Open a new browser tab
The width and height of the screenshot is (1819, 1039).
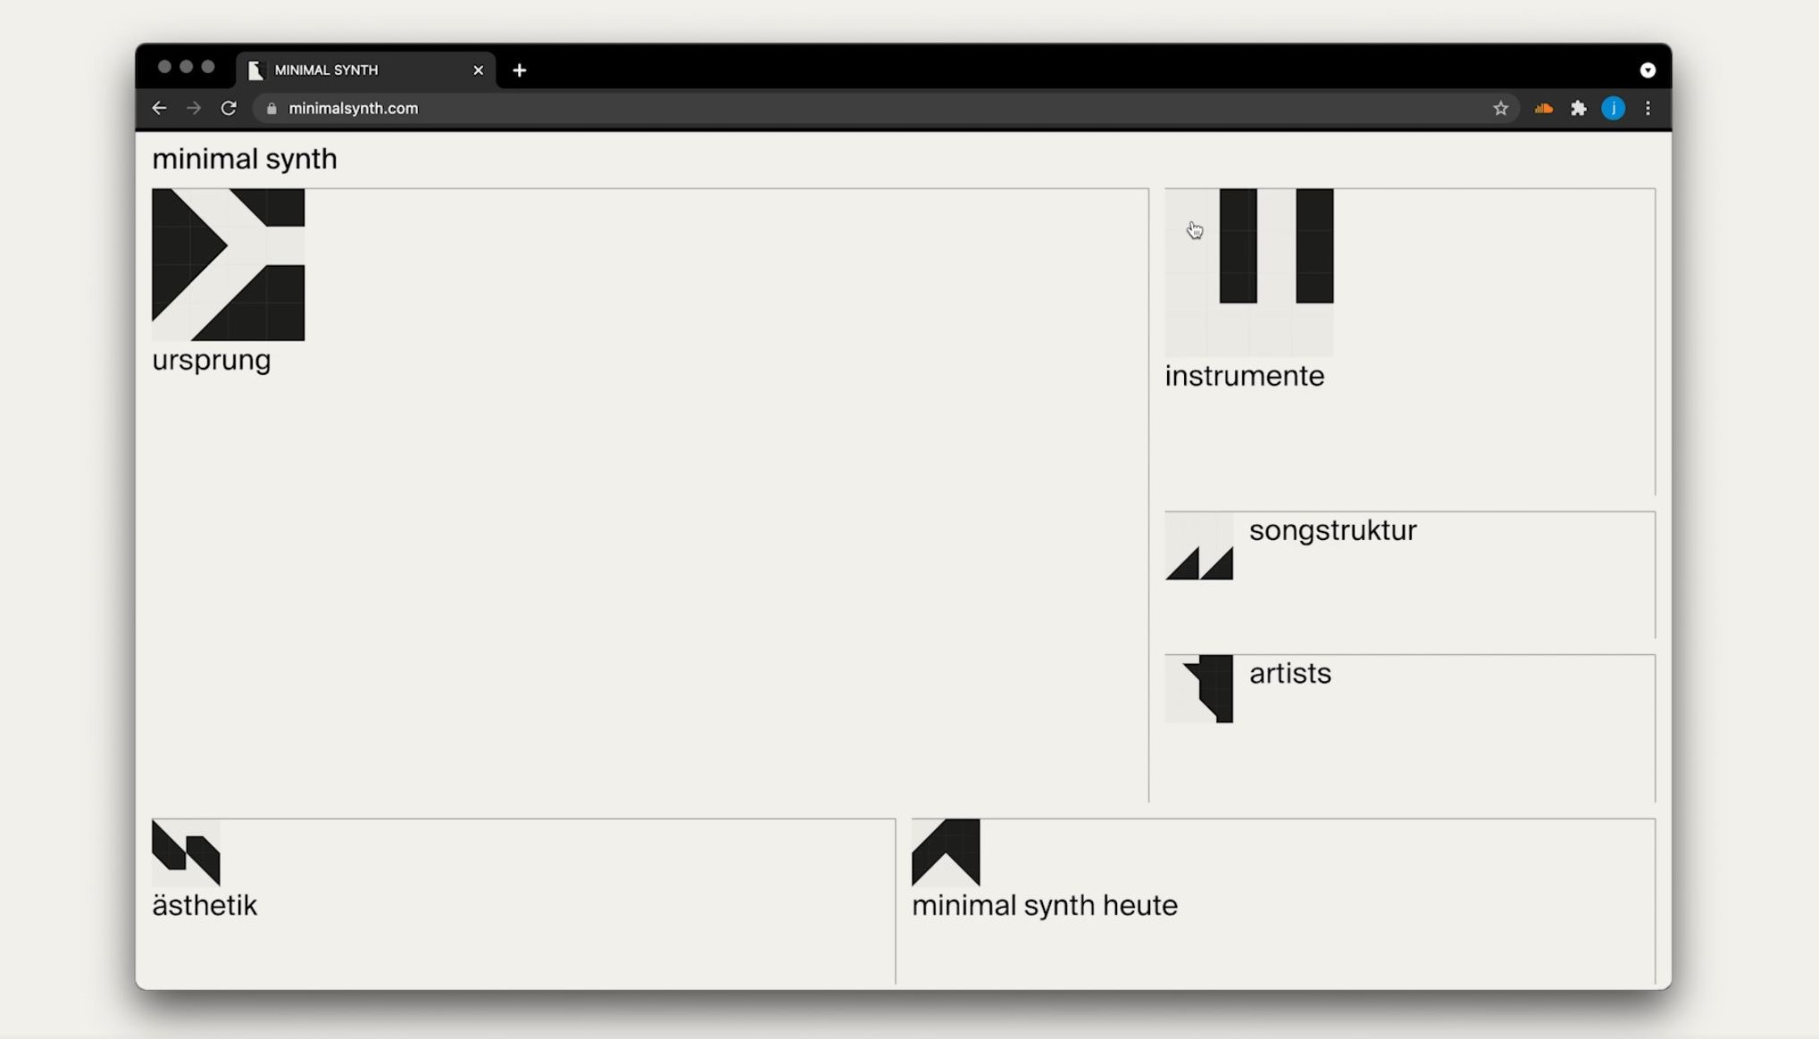520,70
